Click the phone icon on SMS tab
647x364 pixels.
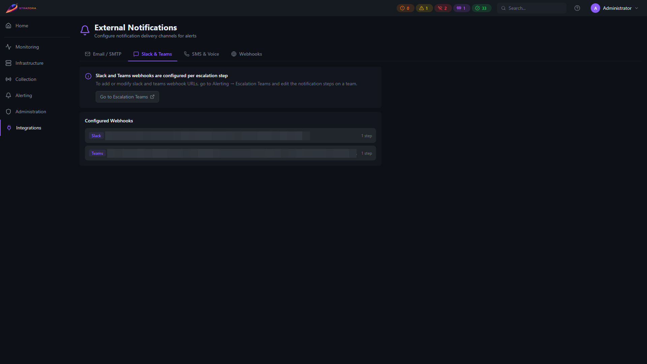coord(187,54)
